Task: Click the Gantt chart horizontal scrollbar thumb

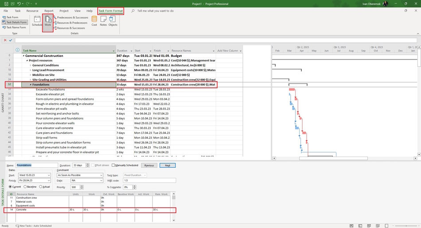Action: point(333,158)
